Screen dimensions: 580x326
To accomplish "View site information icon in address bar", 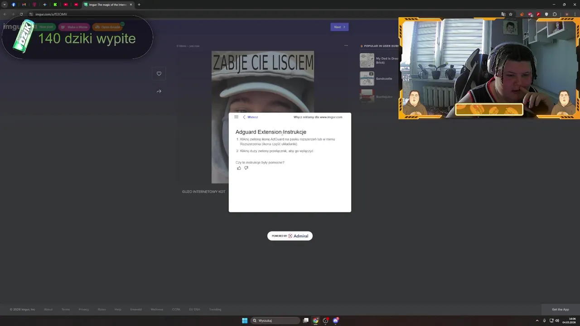I will coord(31,14).
